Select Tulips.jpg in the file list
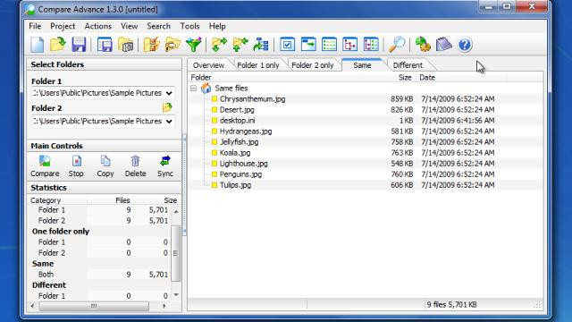Image resolution: width=572 pixels, height=322 pixels. click(x=235, y=185)
